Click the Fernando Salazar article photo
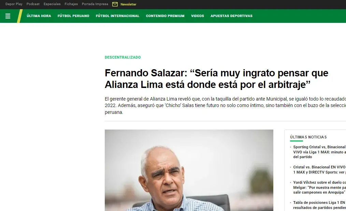 click(x=189, y=170)
